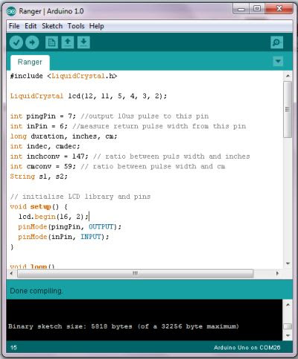This screenshot has width=298, height=359.
Task: Click the editor vertical scrollbar up arrow
Action: pyautogui.click(x=288, y=75)
